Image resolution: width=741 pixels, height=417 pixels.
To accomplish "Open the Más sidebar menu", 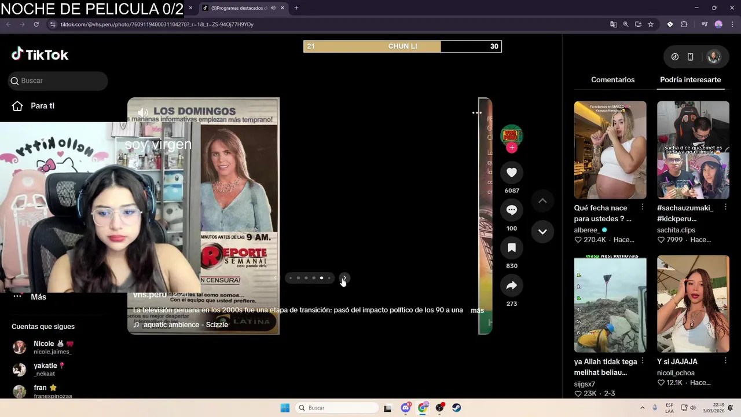I will click(x=29, y=297).
